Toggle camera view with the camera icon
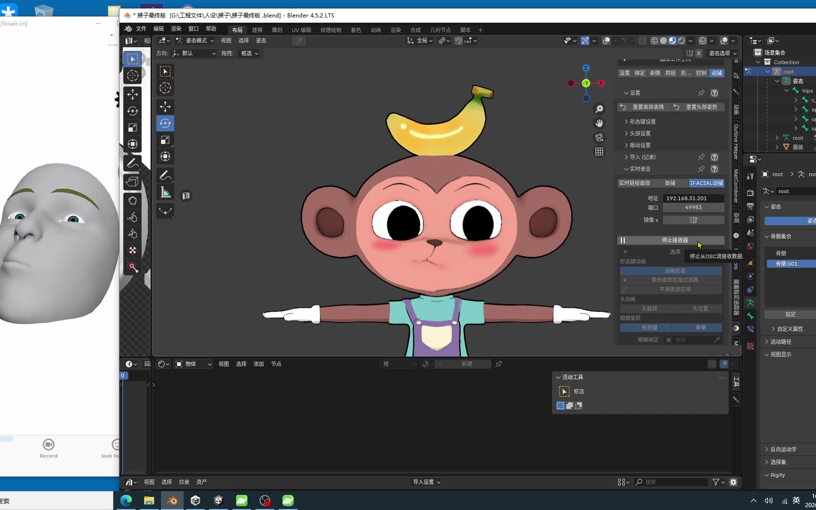This screenshot has height=510, width=816. click(x=599, y=137)
